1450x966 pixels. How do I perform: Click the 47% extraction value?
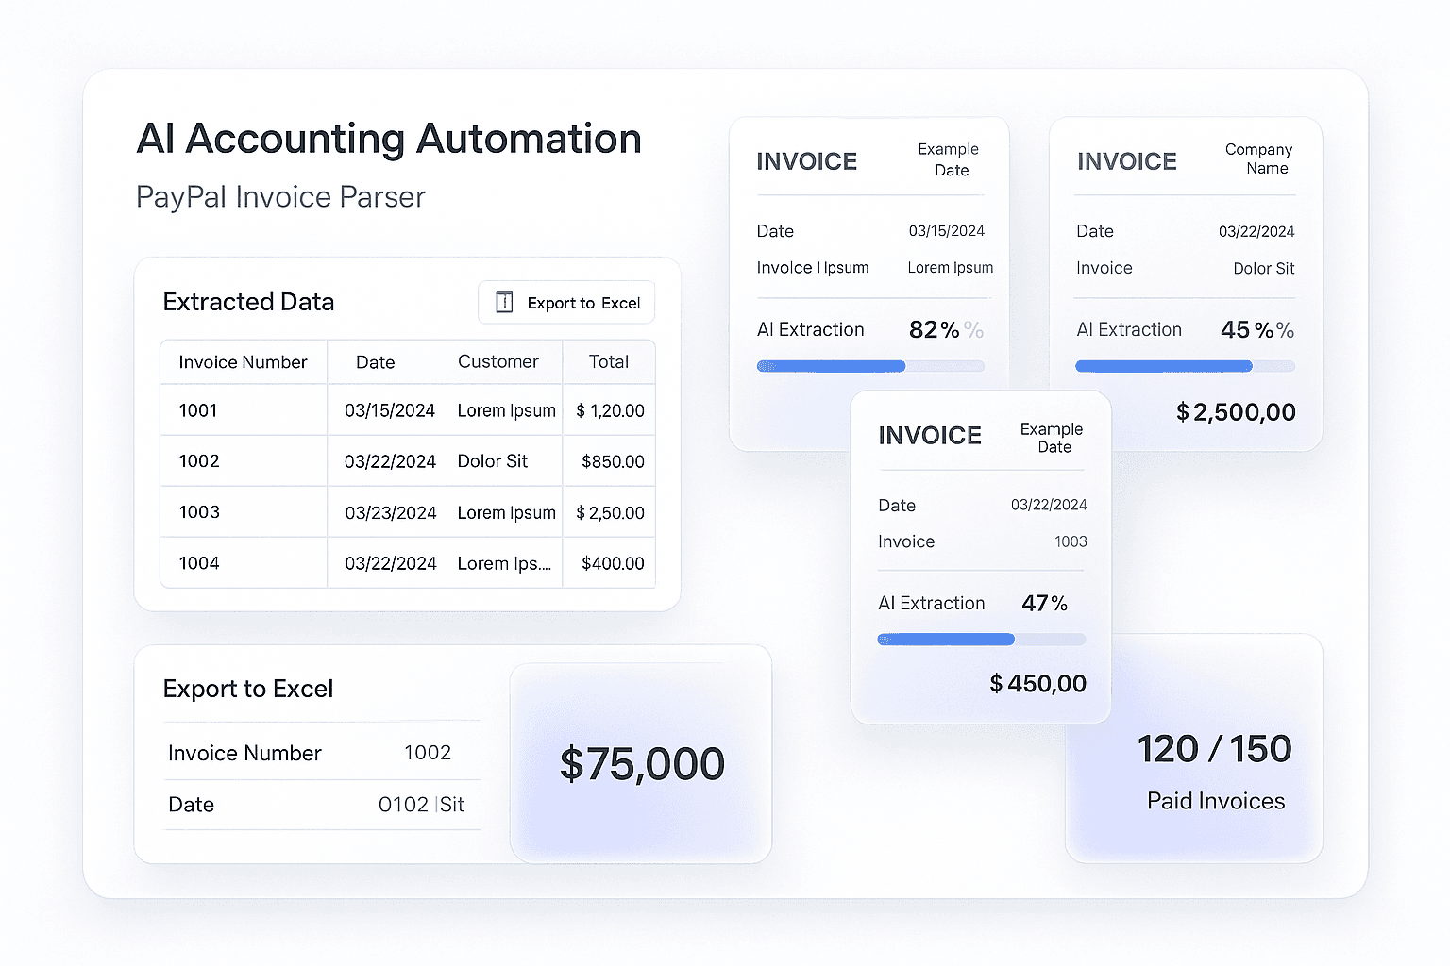click(1045, 603)
